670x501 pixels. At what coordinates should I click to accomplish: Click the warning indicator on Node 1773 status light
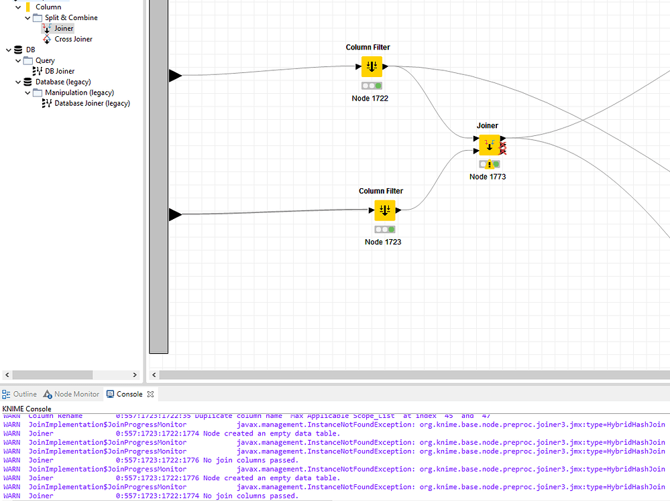490,163
